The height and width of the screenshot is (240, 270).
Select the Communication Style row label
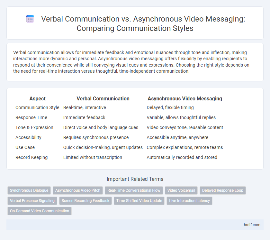37,107
